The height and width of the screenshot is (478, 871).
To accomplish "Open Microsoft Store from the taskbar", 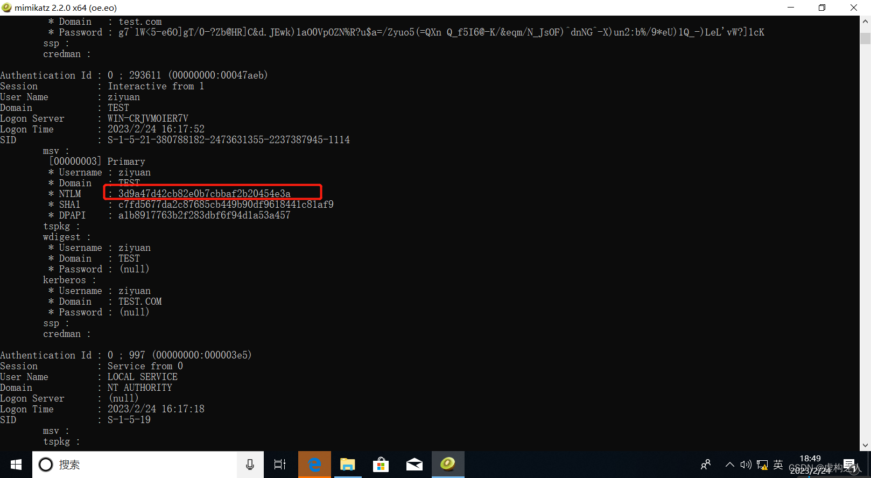I will point(381,465).
